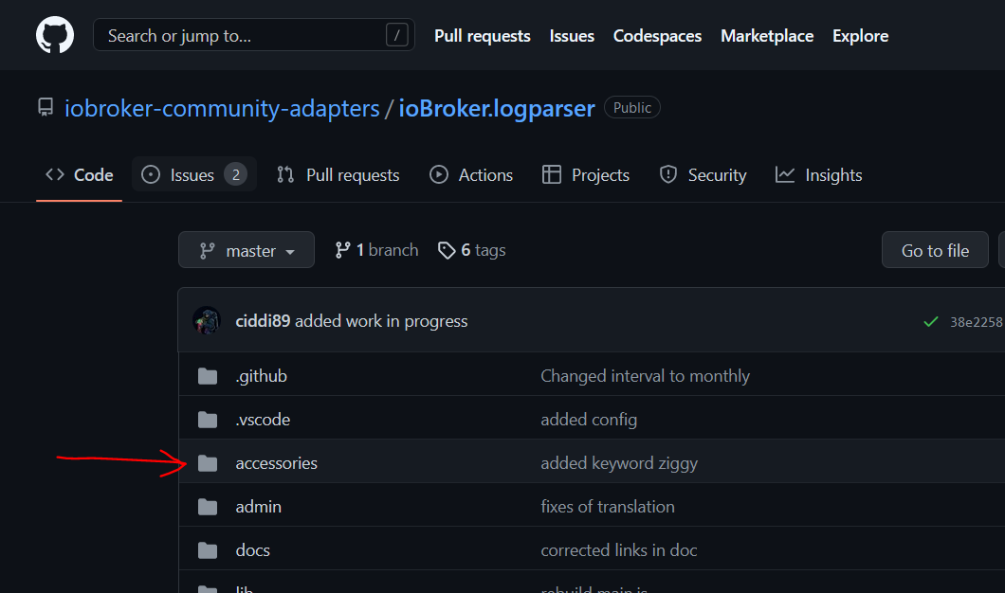This screenshot has width=1005, height=593.
Task: Click the Insights graph icon
Action: [x=785, y=174]
